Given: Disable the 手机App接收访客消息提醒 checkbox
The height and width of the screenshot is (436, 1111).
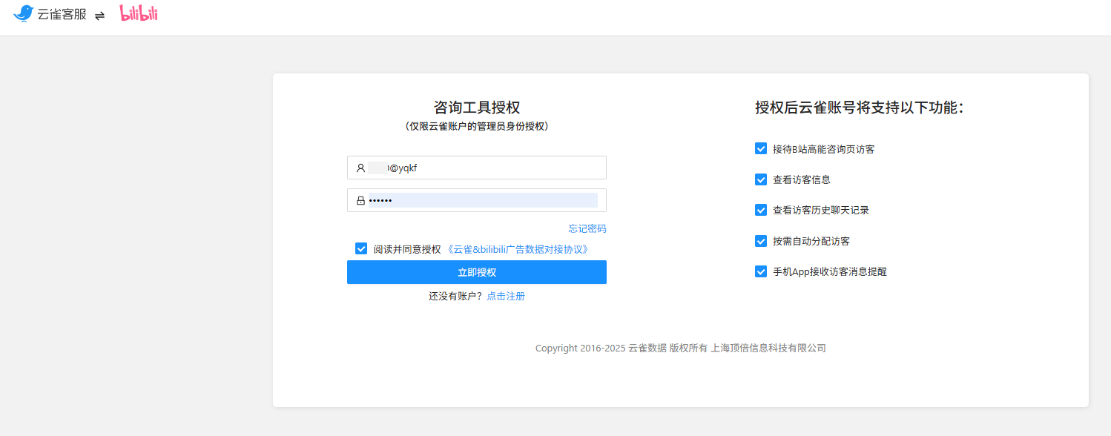Looking at the screenshot, I should pos(761,271).
